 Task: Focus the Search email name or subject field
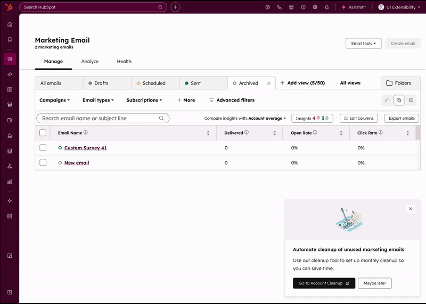[x=103, y=118]
